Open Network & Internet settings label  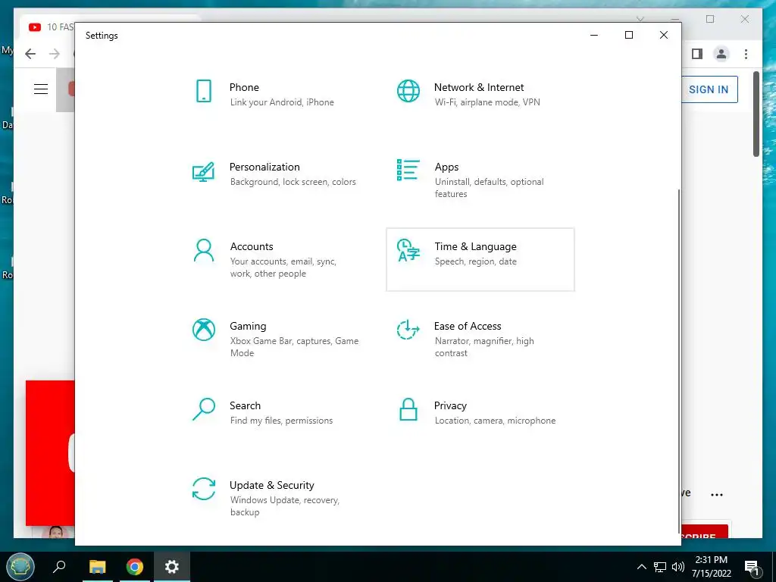[x=479, y=87]
